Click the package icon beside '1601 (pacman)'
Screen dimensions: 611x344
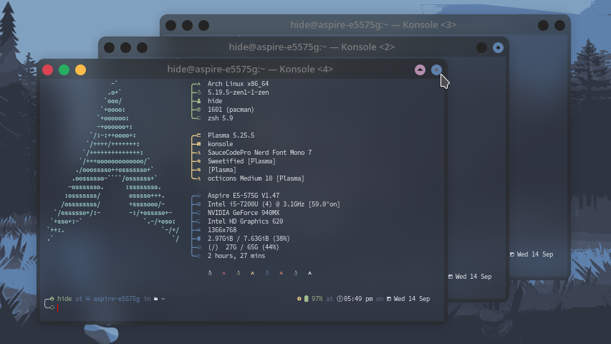click(x=198, y=110)
